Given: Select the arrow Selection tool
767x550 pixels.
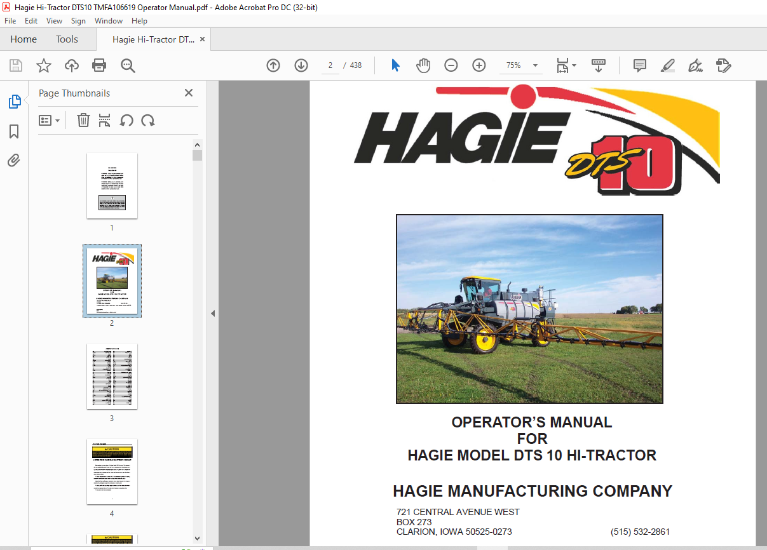Looking at the screenshot, I should click(x=395, y=65).
